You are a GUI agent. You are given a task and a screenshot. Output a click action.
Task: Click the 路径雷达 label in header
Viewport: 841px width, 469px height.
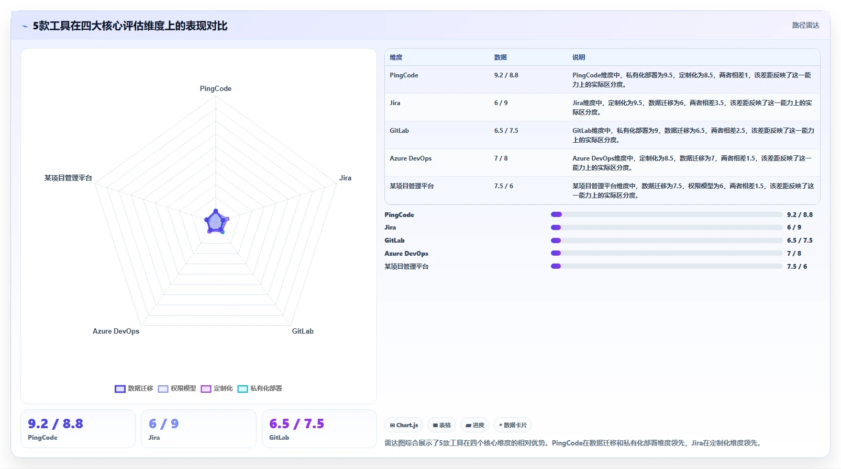click(x=805, y=25)
